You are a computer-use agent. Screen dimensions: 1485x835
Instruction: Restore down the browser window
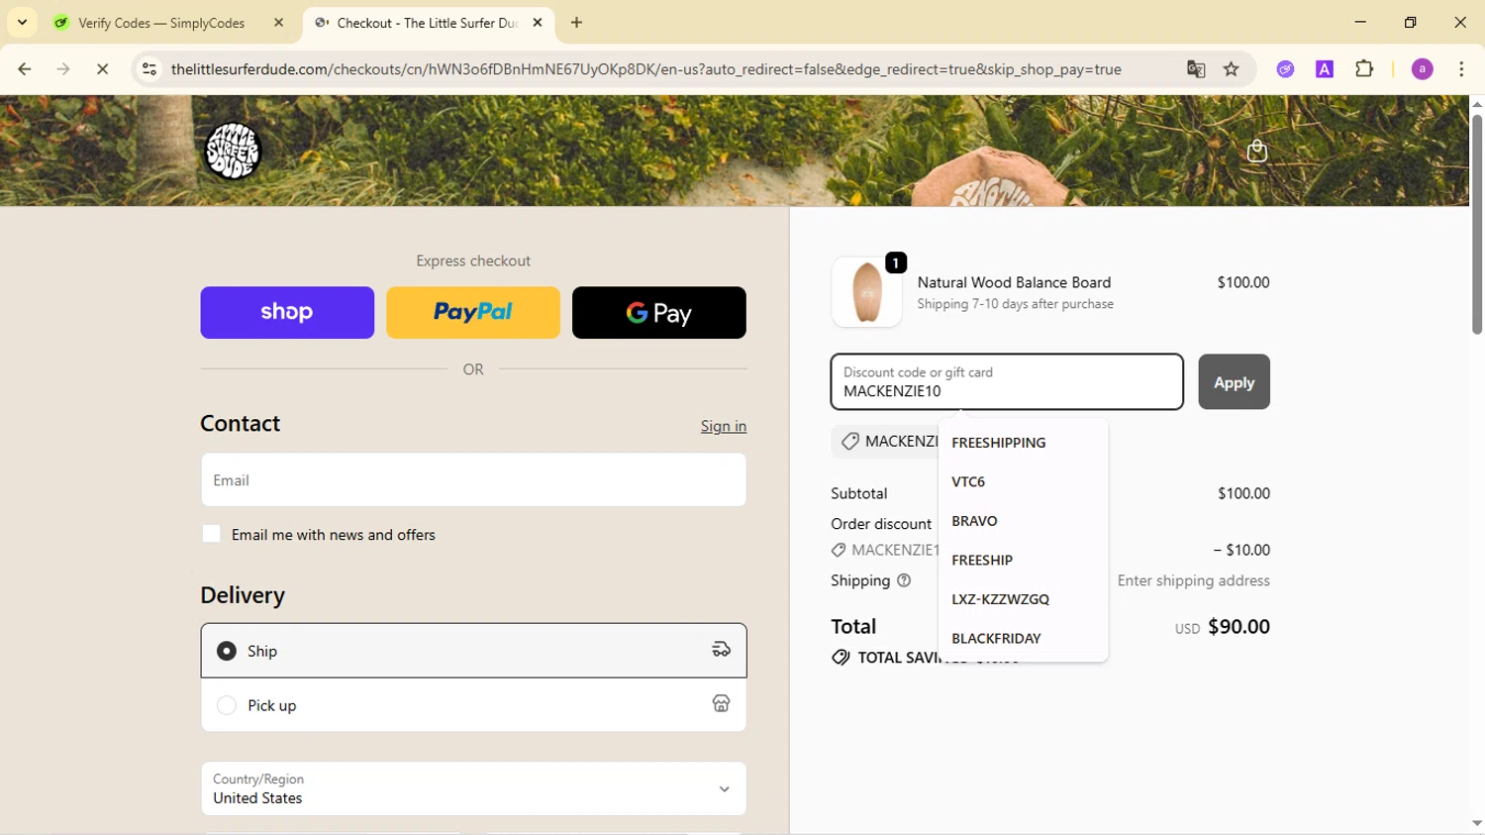click(x=1411, y=22)
